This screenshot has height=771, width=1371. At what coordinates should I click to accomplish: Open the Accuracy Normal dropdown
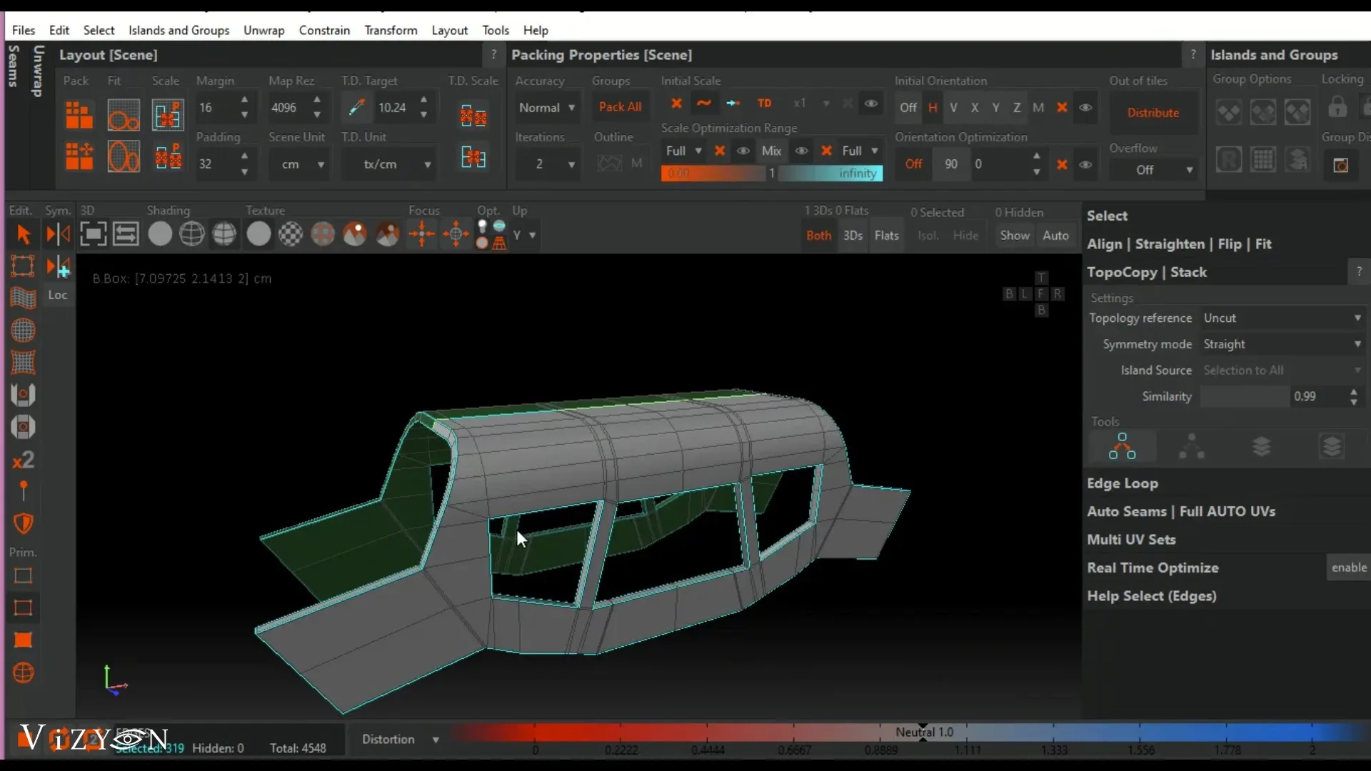tap(547, 108)
